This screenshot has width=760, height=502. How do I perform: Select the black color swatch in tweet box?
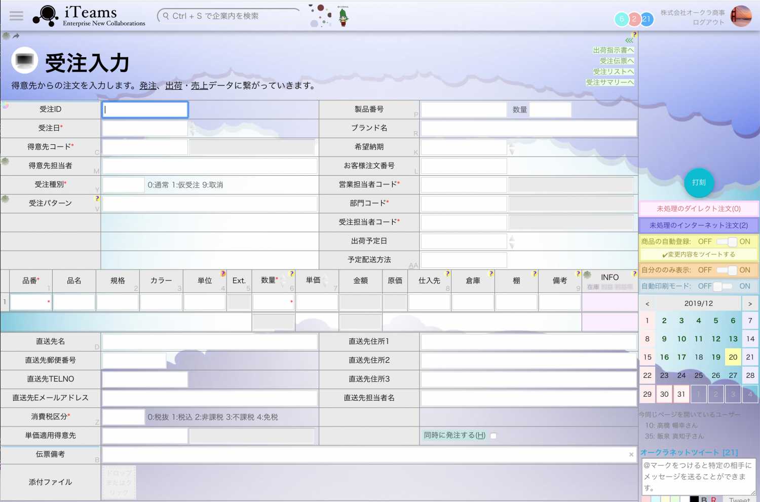(694, 499)
